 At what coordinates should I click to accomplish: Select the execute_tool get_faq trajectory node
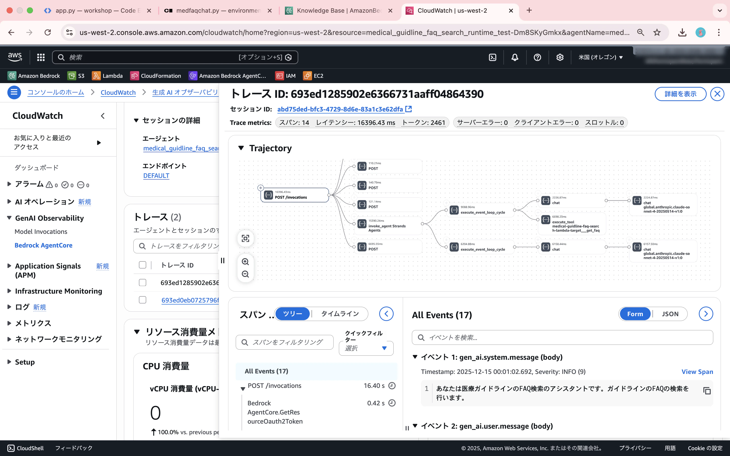pos(572,224)
